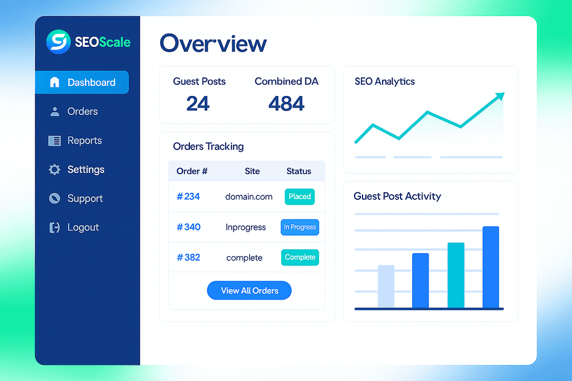Click the SEOScale logo icon

coord(58,42)
